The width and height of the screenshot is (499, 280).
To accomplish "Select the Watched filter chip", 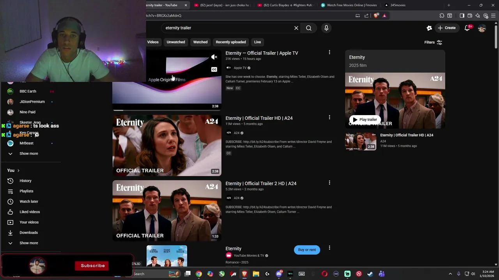I will coord(200,42).
